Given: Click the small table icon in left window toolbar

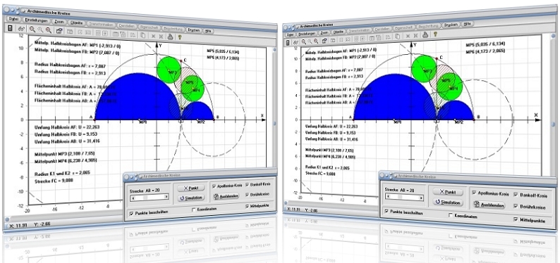Looking at the screenshot, I should (x=70, y=32).
